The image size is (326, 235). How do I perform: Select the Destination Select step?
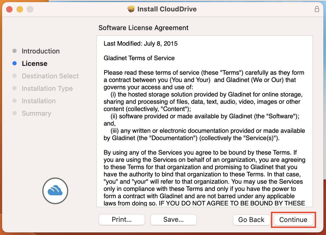coord(50,76)
